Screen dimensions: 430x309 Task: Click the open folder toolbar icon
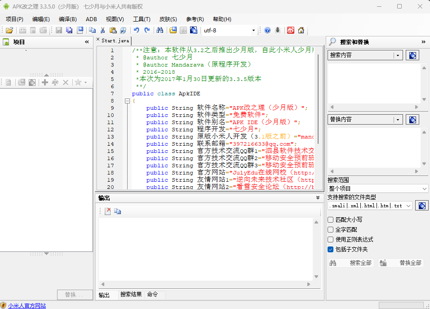[9, 30]
